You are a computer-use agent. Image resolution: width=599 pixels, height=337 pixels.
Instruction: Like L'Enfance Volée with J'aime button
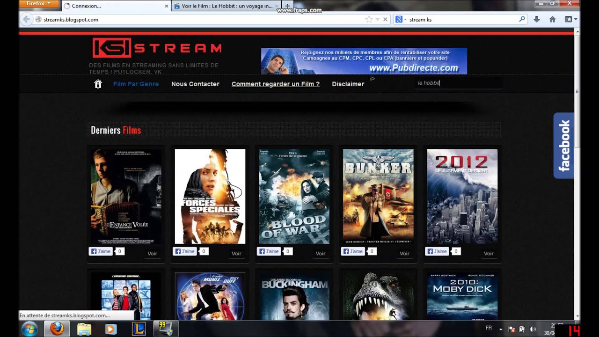[101, 251]
